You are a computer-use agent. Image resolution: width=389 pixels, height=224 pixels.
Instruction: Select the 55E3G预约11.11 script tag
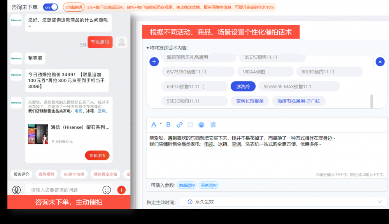coord(194,101)
